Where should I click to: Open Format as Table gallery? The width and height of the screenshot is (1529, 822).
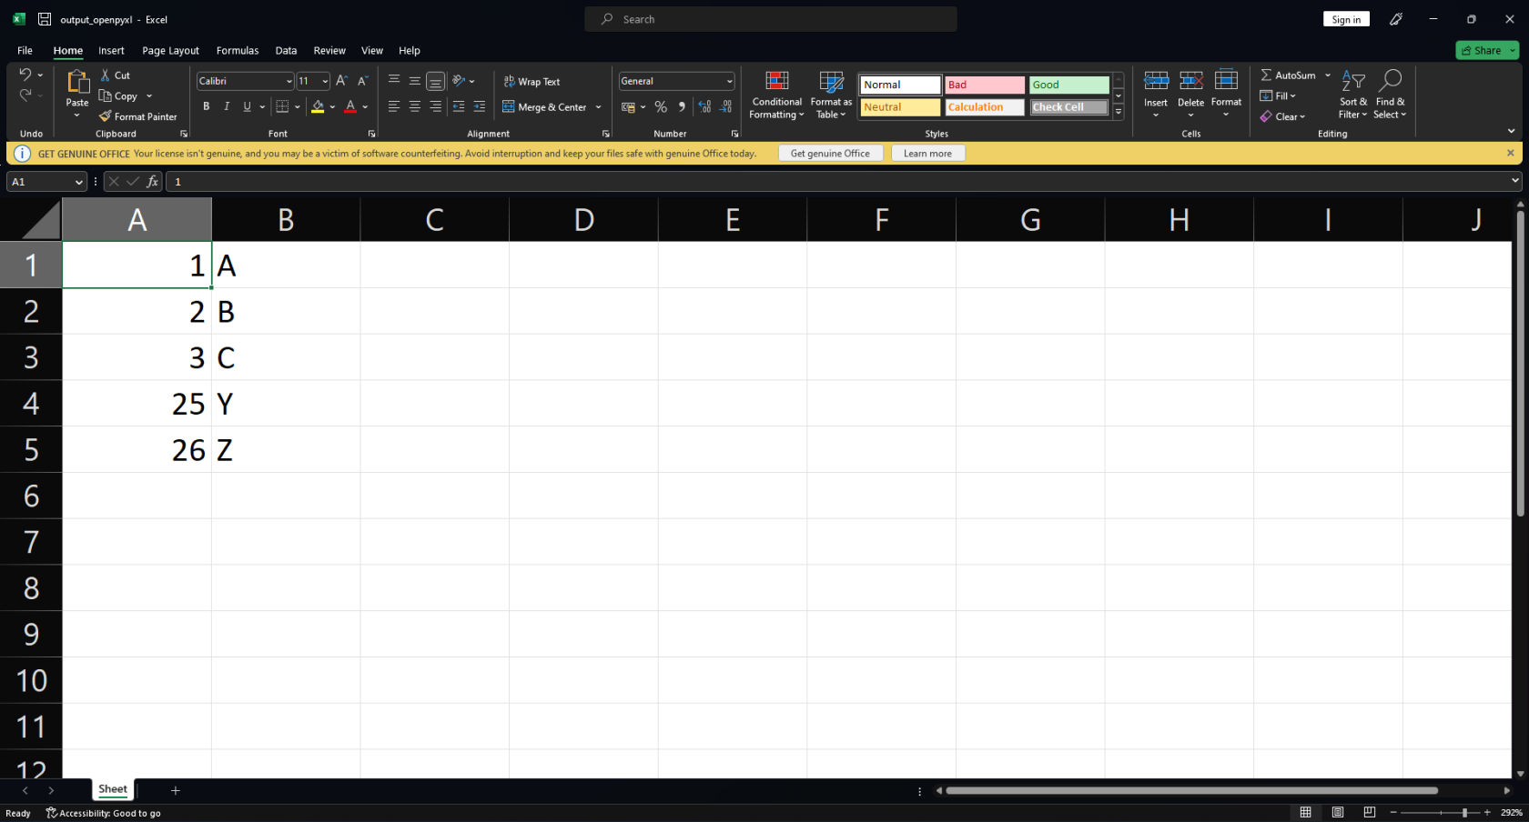(831, 95)
